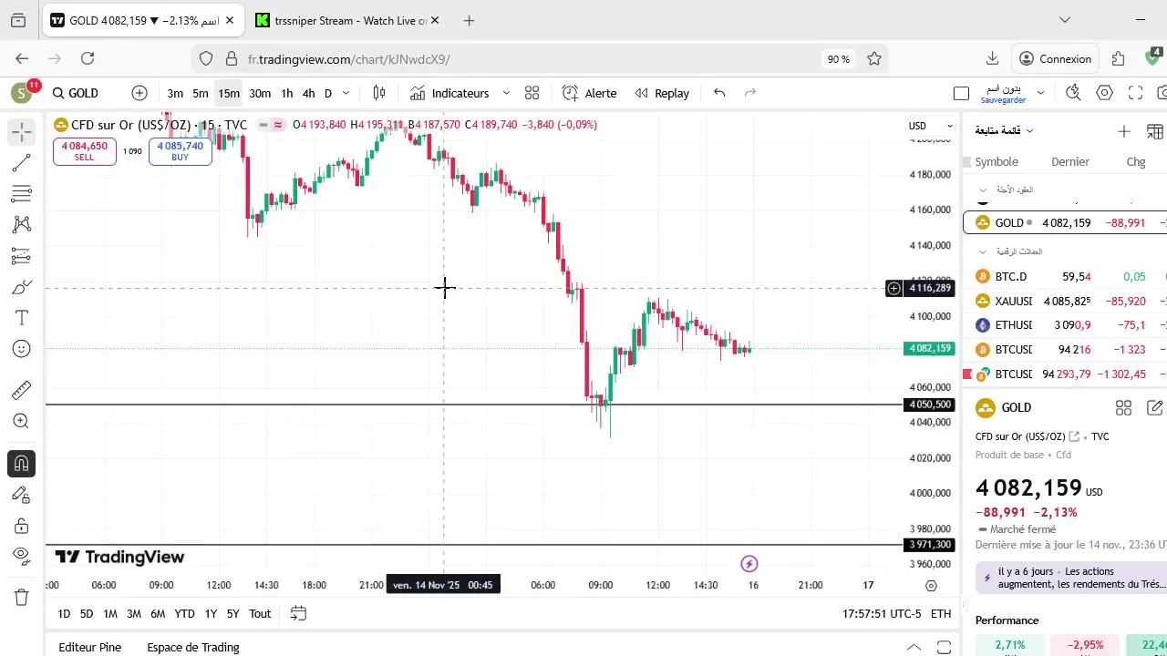The height and width of the screenshot is (656, 1167).
Task: Open indicator templates grid
Action: pyautogui.click(x=532, y=93)
